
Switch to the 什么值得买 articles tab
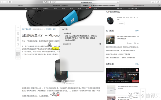pyautogui.click(x=60, y=5)
